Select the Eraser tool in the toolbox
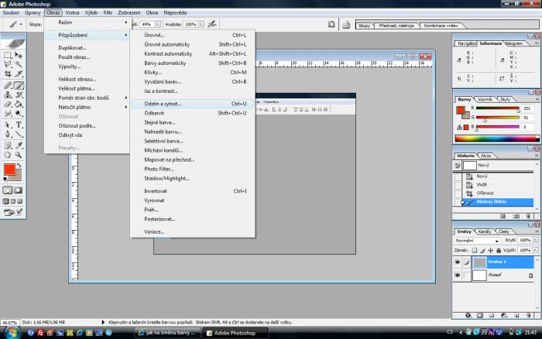 coord(8,105)
